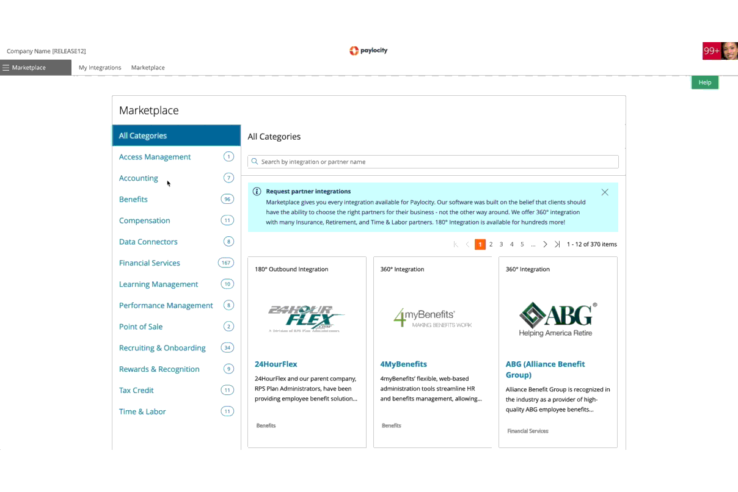
Task: Click the 4myBenefits logo image
Action: (433, 318)
